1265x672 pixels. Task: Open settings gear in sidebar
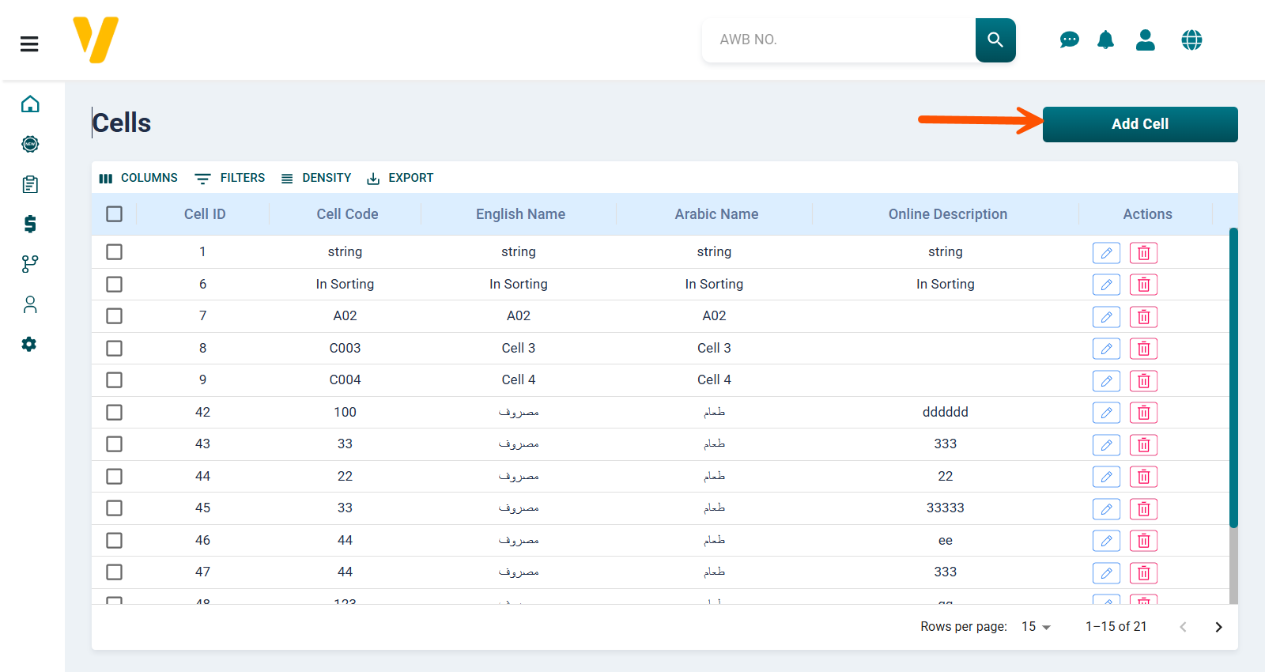(29, 344)
